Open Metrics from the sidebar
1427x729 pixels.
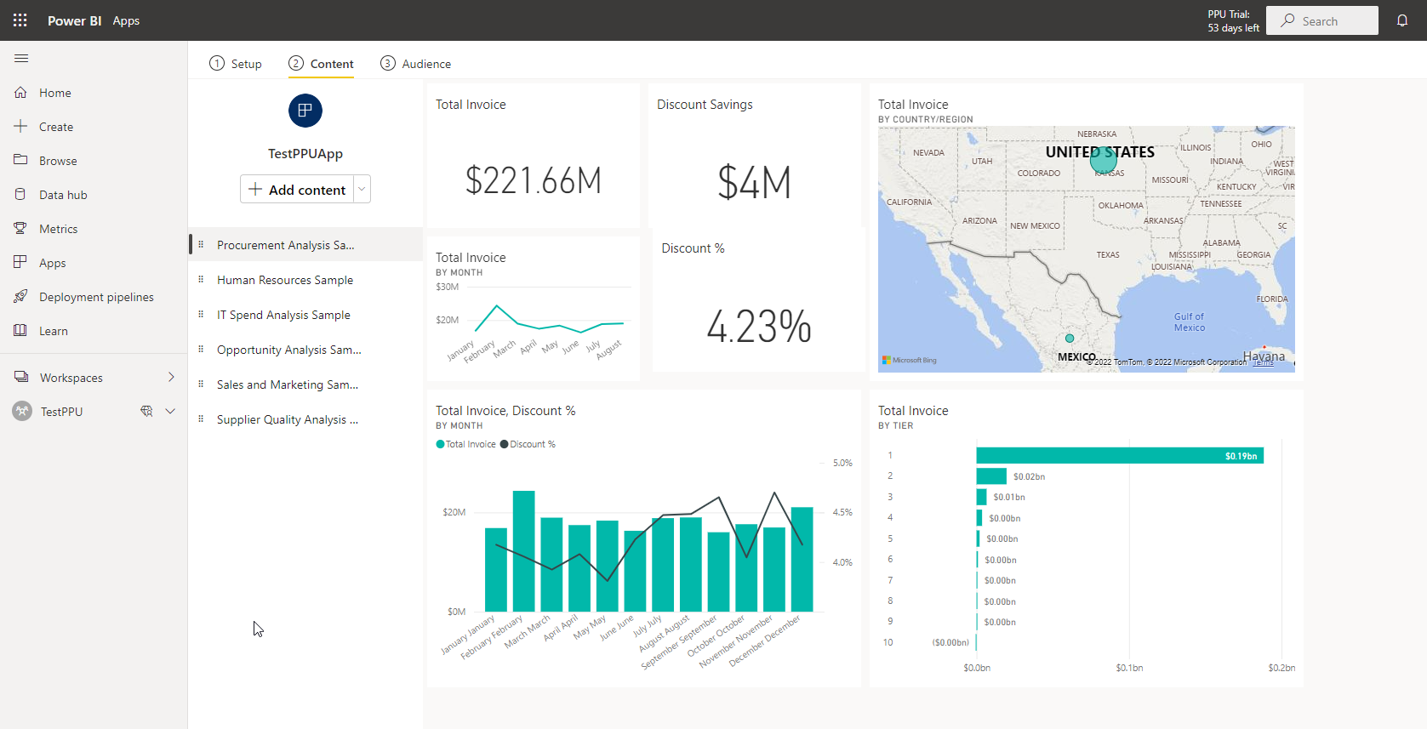(x=94, y=229)
